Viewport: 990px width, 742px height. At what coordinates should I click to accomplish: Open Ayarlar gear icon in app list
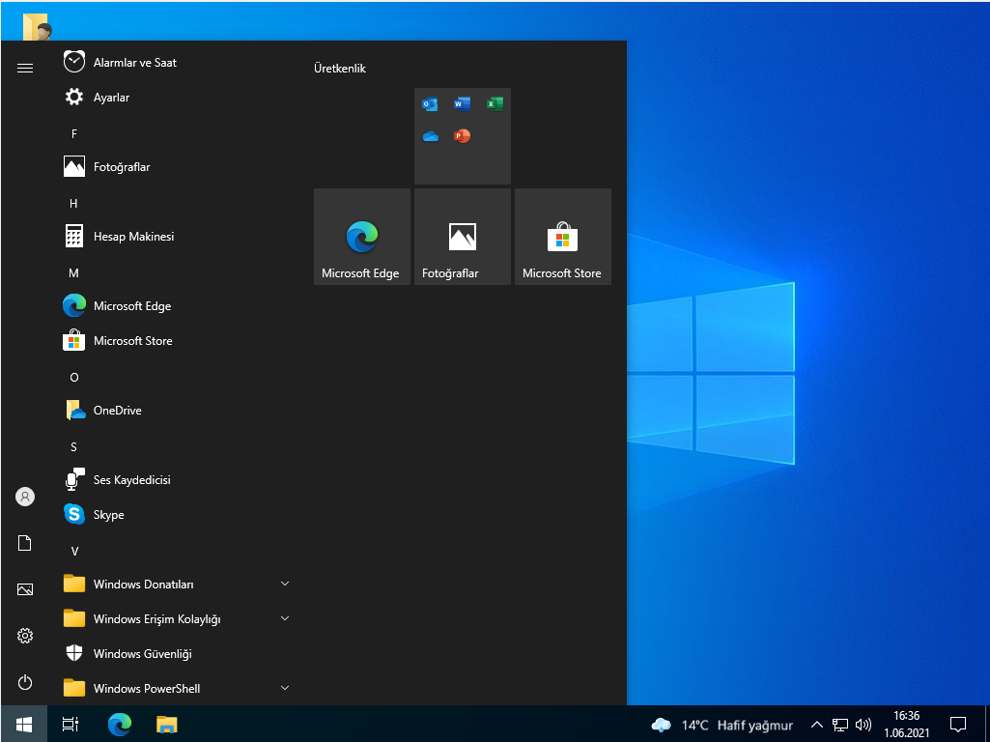[x=73, y=98]
